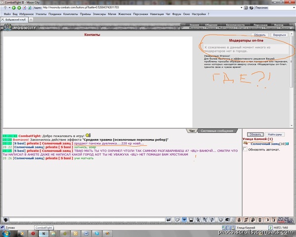Click the Улица Камней location in status bar
The width and height of the screenshot is (296, 237).
coord(246,228)
